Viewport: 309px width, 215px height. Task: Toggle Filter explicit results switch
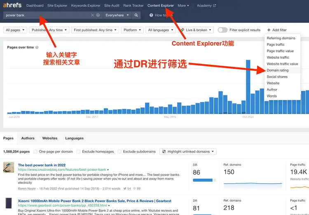click(x=222, y=30)
